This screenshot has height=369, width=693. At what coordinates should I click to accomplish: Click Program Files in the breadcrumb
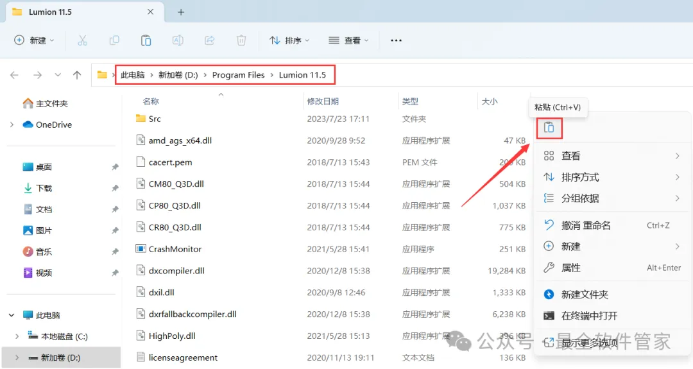click(x=238, y=75)
